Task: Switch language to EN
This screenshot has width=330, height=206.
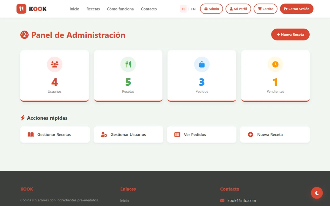Action: tap(193, 9)
